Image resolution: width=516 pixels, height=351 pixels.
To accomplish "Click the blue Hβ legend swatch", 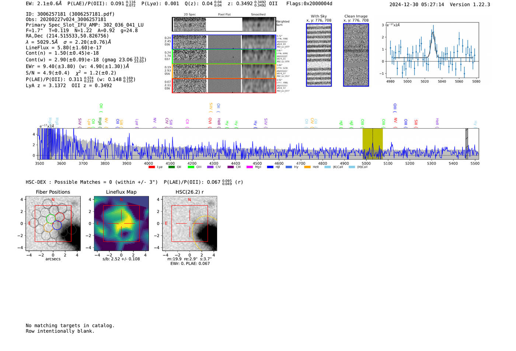I will (270, 167).
